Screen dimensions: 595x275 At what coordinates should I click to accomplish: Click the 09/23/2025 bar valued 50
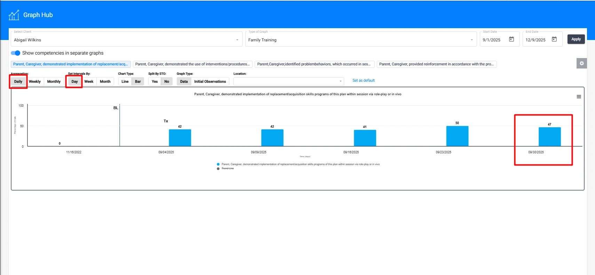click(457, 136)
